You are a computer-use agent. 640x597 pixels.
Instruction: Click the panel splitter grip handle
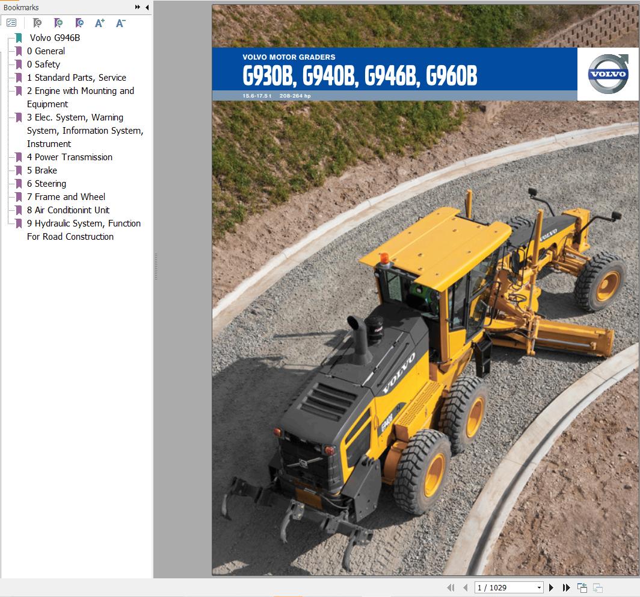pyautogui.click(x=156, y=266)
